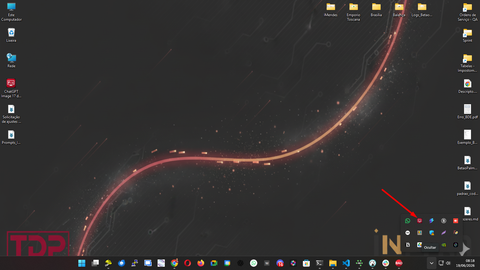
Task: Select Tabelas - Impostom... folder shortcut
Action: 467,63
